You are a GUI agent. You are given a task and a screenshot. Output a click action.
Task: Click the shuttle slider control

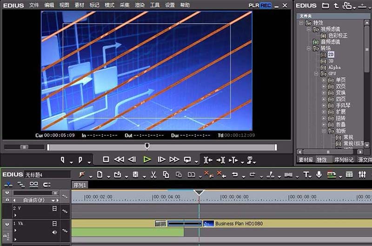(24, 147)
